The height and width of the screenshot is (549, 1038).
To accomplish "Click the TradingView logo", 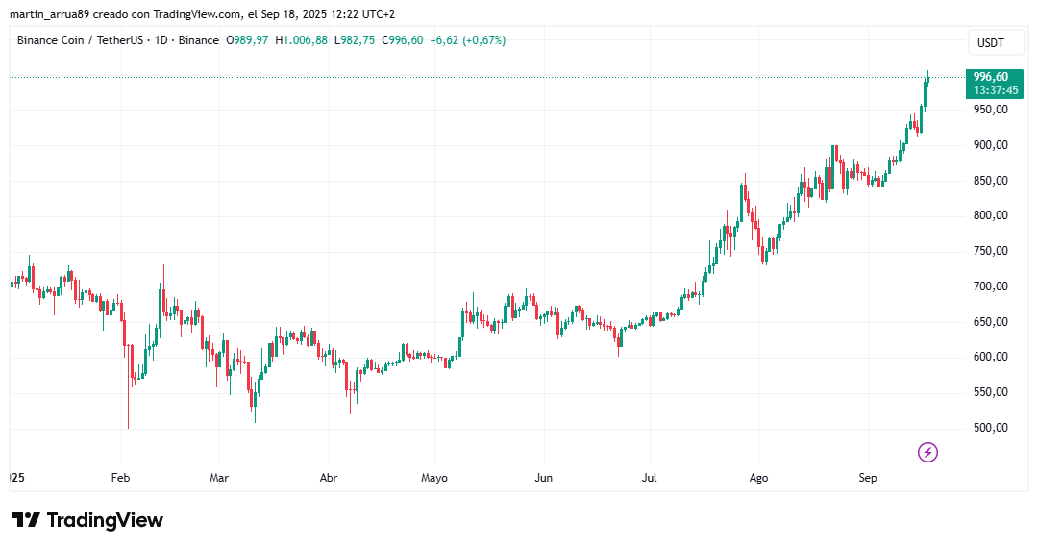I will [x=87, y=520].
